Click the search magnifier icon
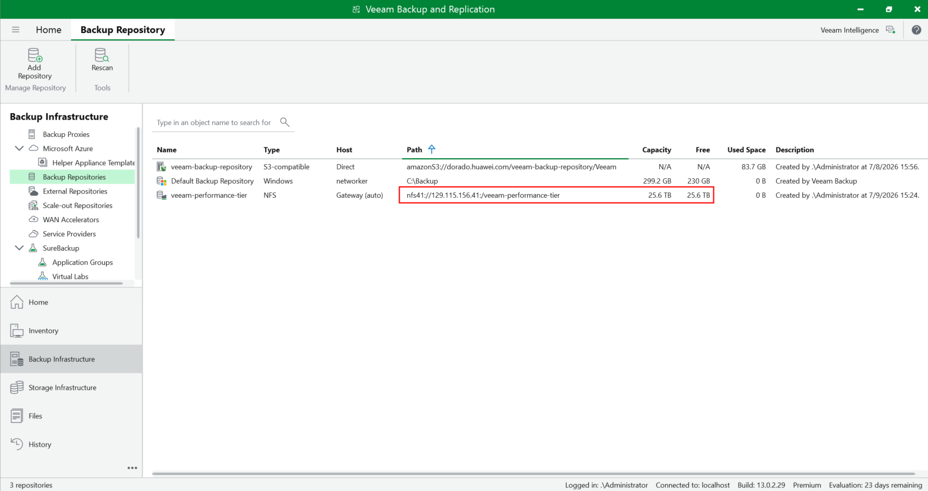The height and width of the screenshot is (491, 928). pyautogui.click(x=285, y=122)
